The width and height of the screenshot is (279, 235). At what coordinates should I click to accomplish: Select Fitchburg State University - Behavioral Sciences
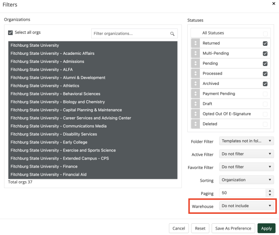93,94
